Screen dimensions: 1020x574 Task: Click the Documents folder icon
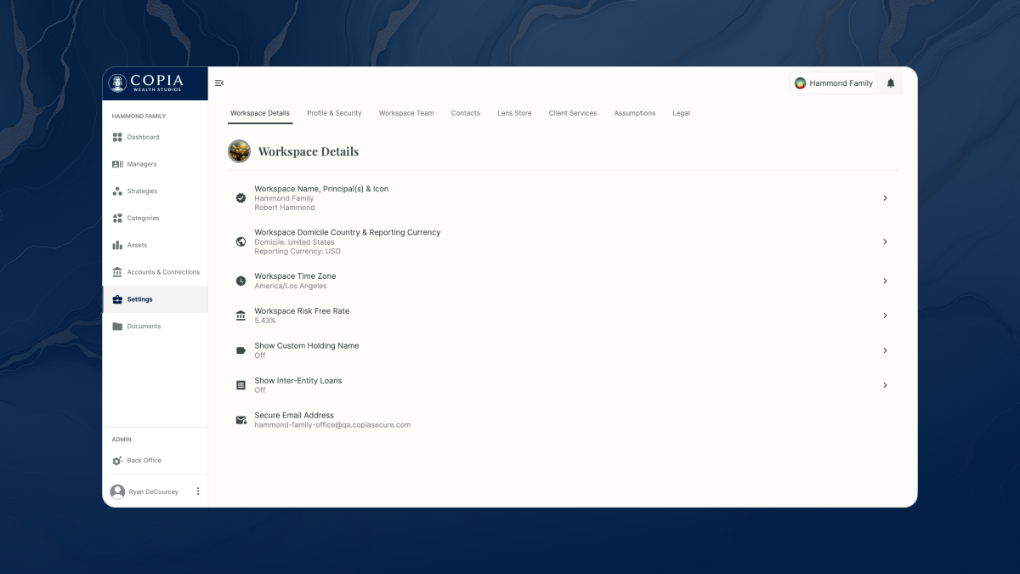(117, 327)
